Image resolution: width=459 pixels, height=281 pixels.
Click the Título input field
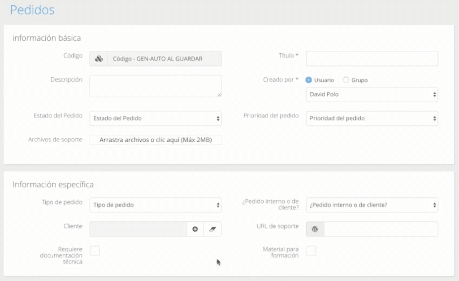tap(372, 59)
